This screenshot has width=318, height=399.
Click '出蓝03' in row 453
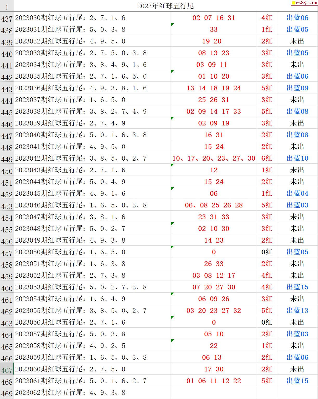click(x=297, y=205)
